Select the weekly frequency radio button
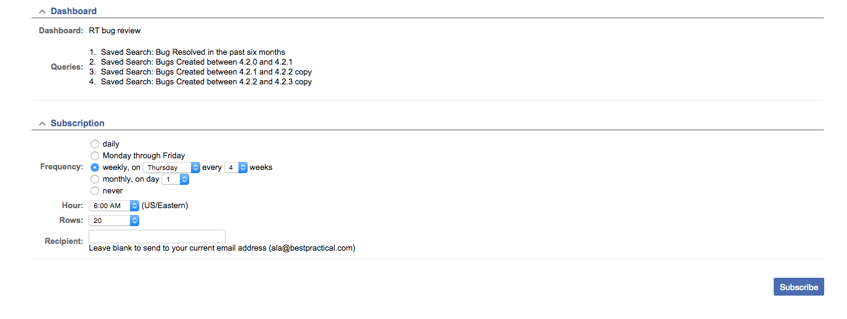The image size is (847, 319). point(95,168)
